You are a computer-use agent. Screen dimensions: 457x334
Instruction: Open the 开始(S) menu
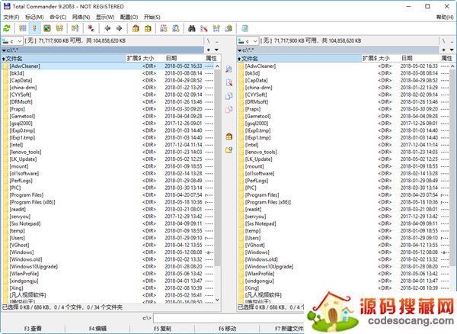tap(152, 18)
